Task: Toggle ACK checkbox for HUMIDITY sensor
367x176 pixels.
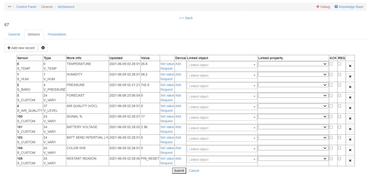Action: [331, 74]
